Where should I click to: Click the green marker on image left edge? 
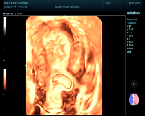pyautogui.click(x=26, y=65)
